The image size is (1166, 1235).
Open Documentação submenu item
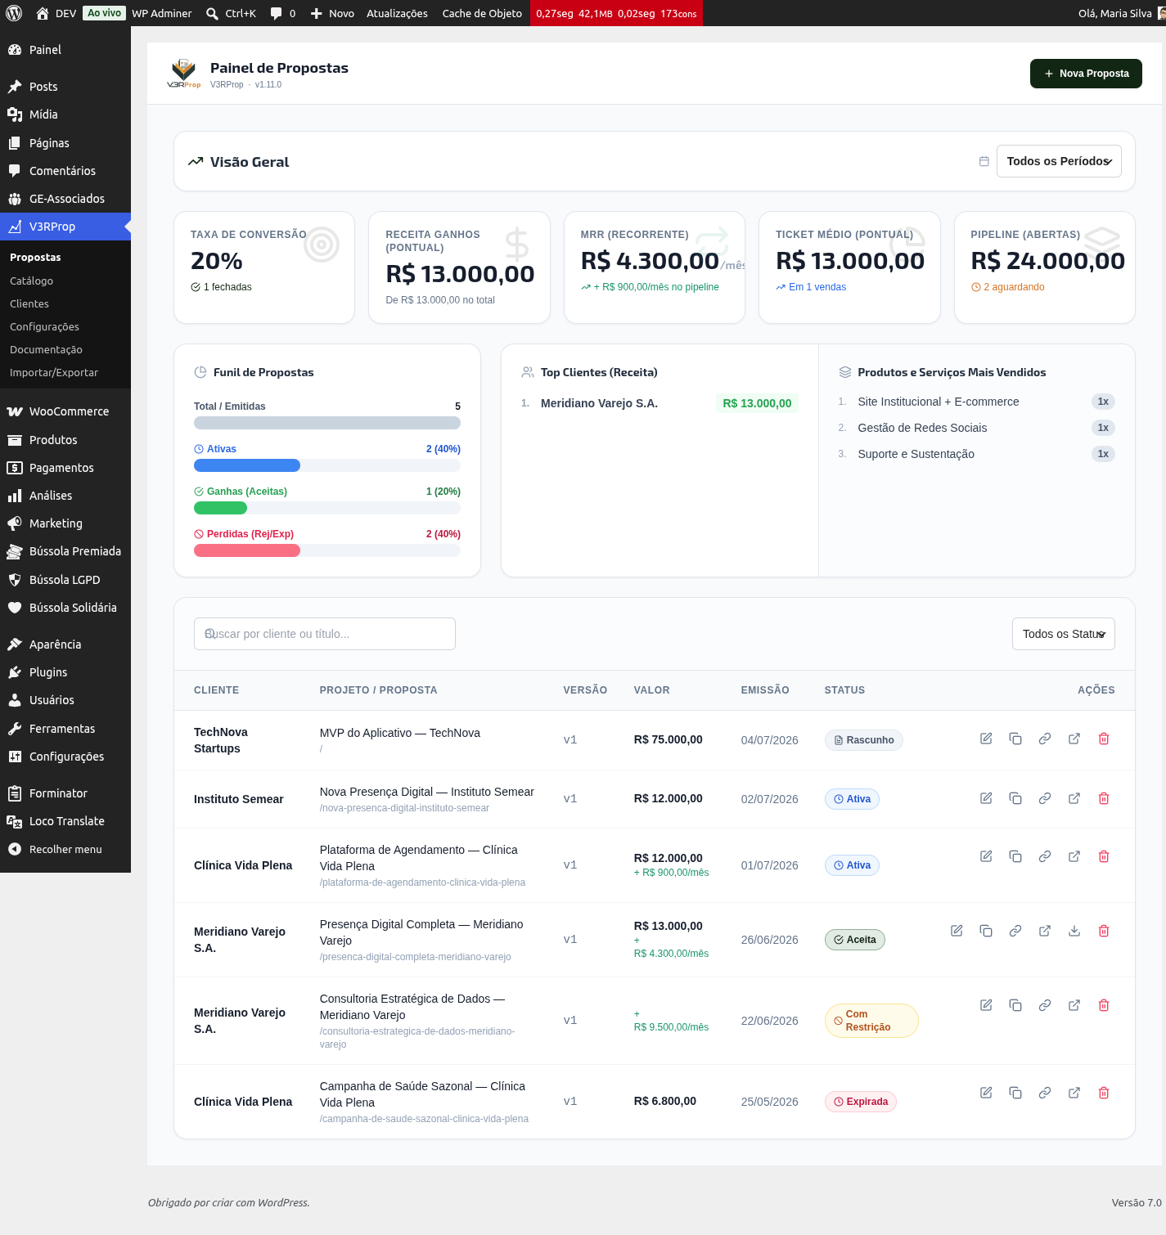coord(46,349)
